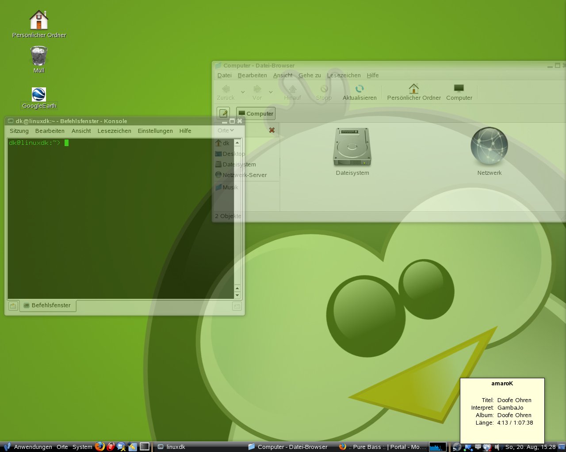This screenshot has width=566, height=452.
Task: Launch Firefox from the panel launcher
Action: pos(100,447)
